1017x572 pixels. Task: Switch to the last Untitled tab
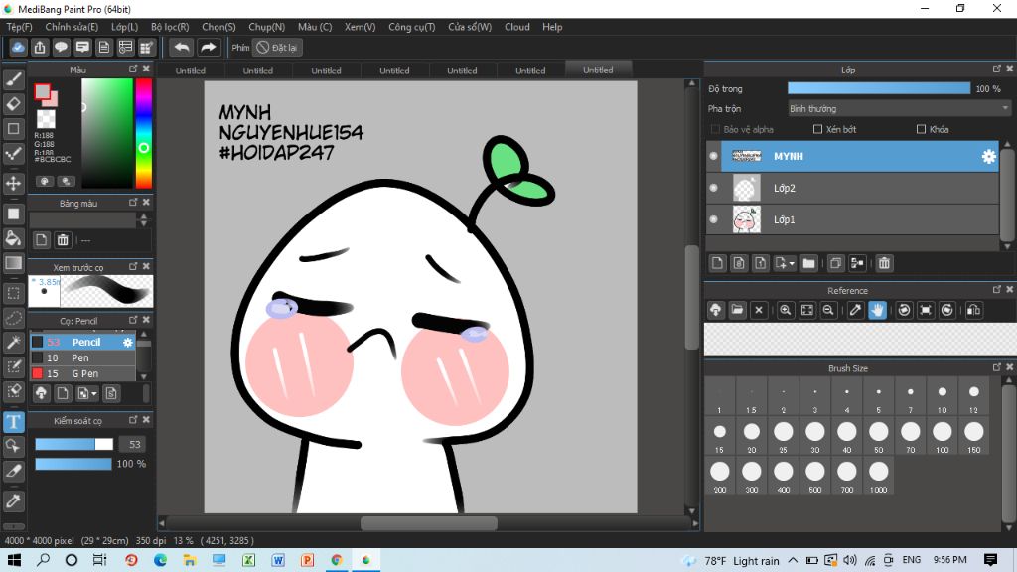(598, 71)
